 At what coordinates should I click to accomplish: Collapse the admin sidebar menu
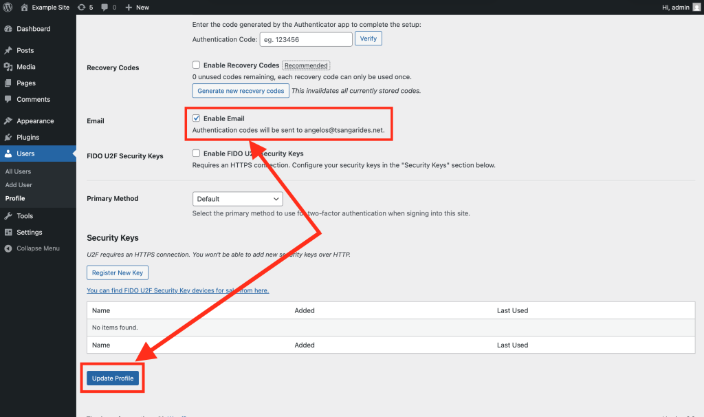(38, 248)
